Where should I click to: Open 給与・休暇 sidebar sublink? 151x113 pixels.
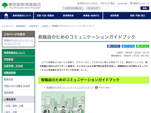(12, 112)
